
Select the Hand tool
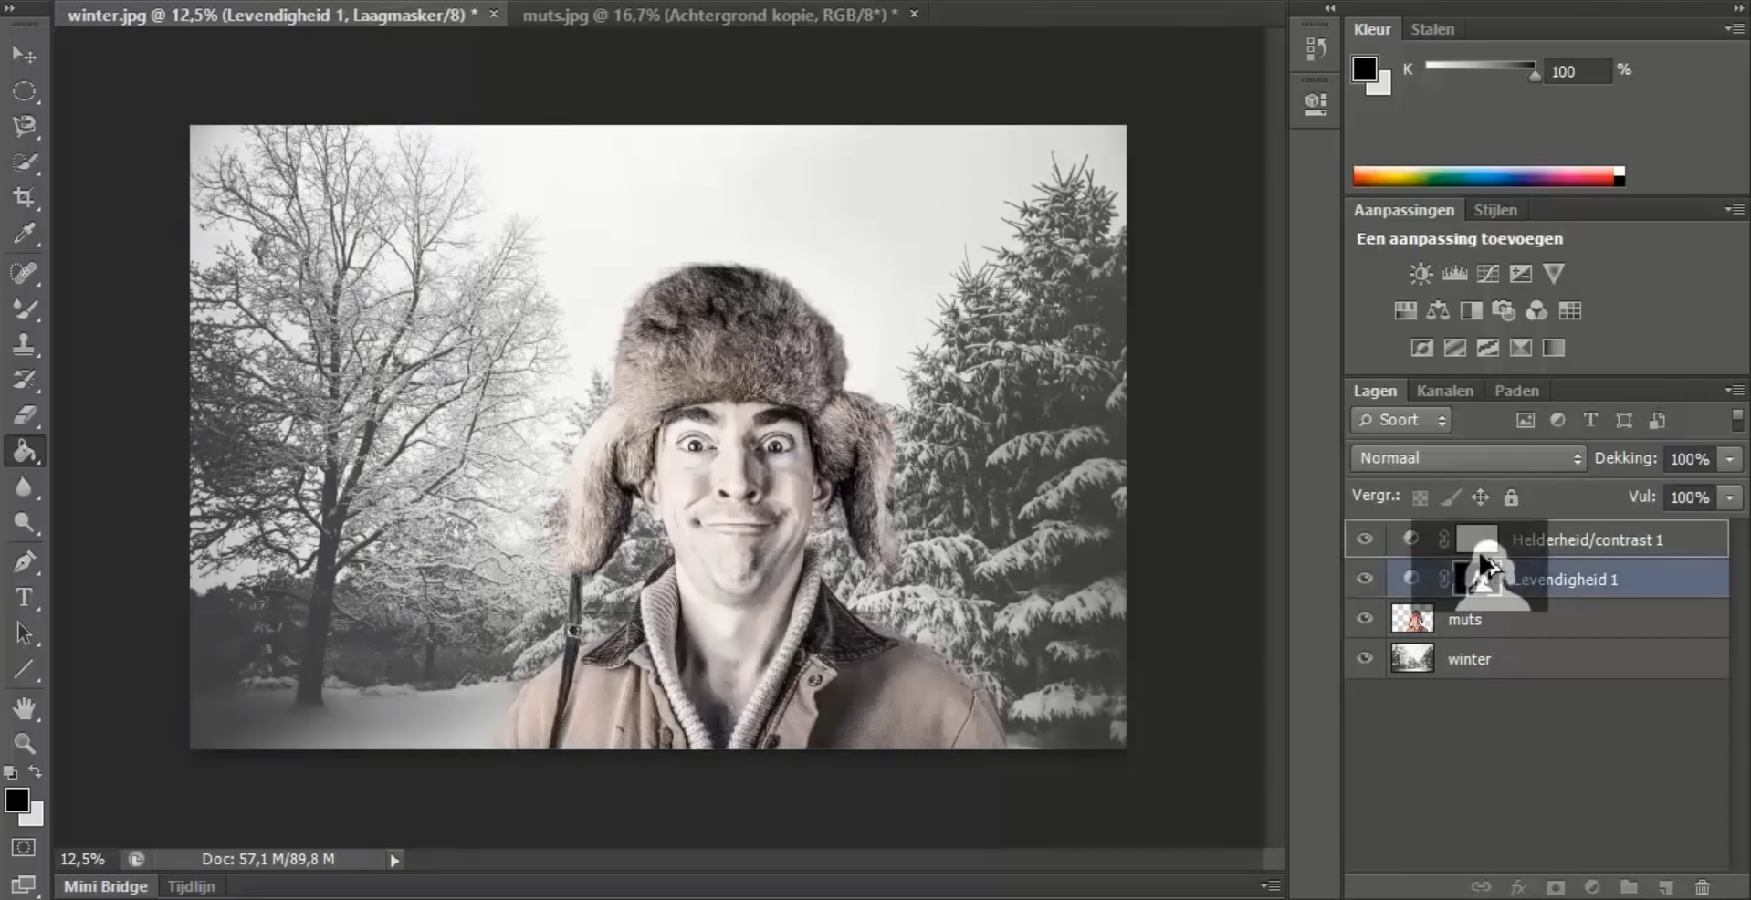click(x=25, y=708)
